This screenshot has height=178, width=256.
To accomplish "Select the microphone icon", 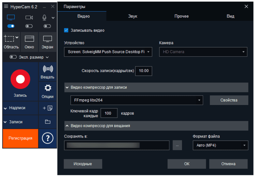I will (x=44, y=17).
